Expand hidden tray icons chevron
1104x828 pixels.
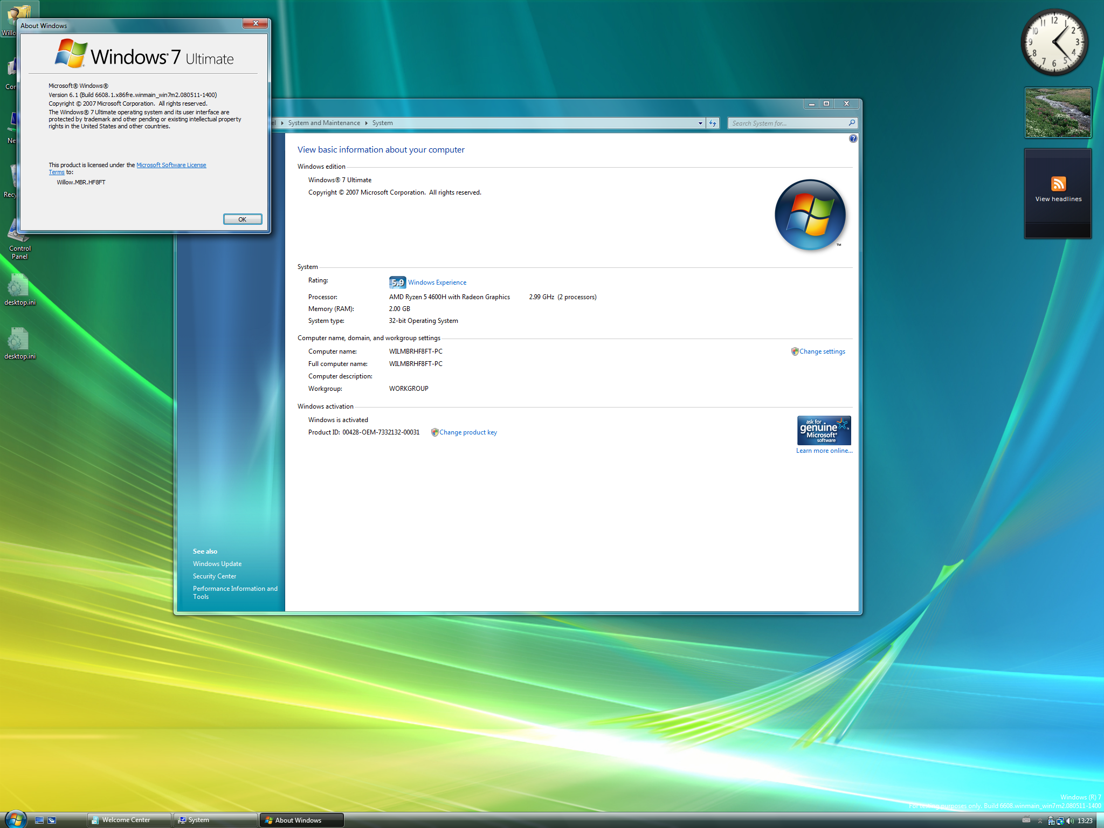(1040, 821)
